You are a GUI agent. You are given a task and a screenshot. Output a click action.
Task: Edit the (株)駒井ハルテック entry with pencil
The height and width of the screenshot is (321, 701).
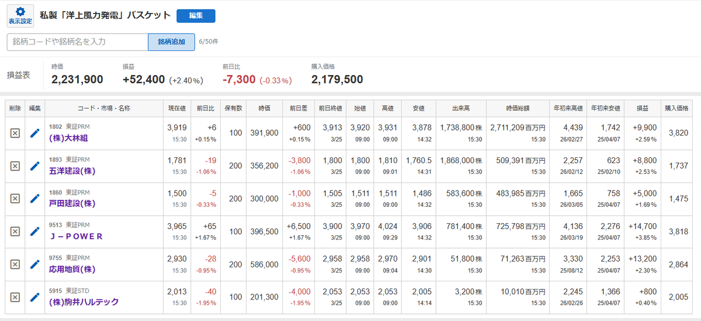click(x=35, y=297)
